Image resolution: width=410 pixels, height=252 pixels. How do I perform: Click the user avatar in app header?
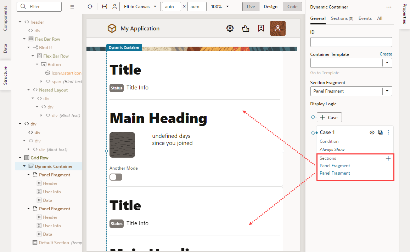[x=278, y=28]
